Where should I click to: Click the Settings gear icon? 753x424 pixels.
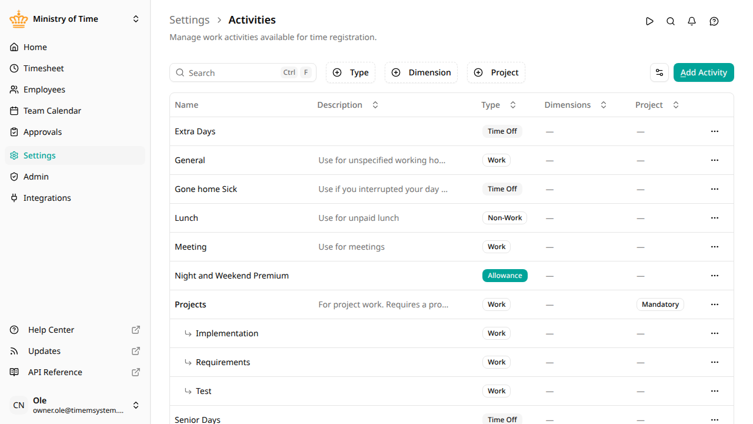point(14,155)
